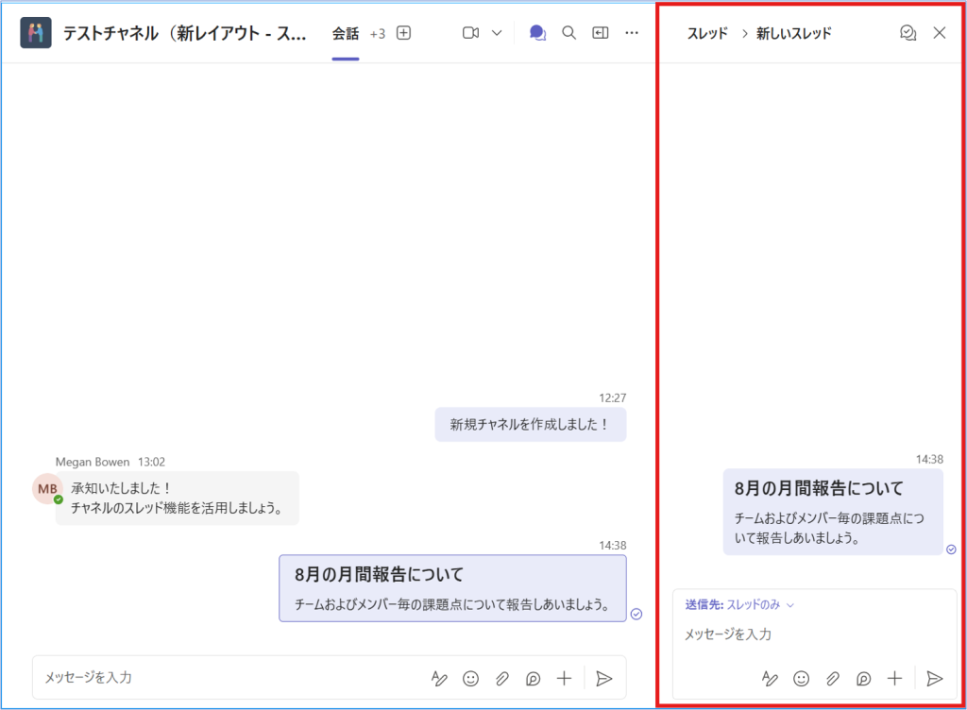This screenshot has width=967, height=710.
Task: Show the +3 more tabs
Action: (378, 34)
